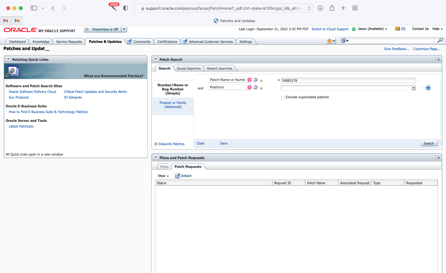
Task: Expand the View menu dropdown
Action: coord(163,176)
